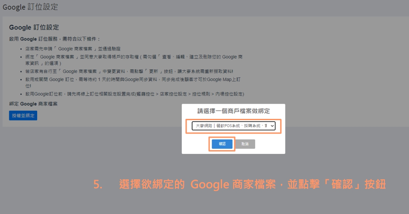Screen dimensions: 409x214
Task: Click the bold Google 訂位設定 panel heading
Action: coord(34,27)
